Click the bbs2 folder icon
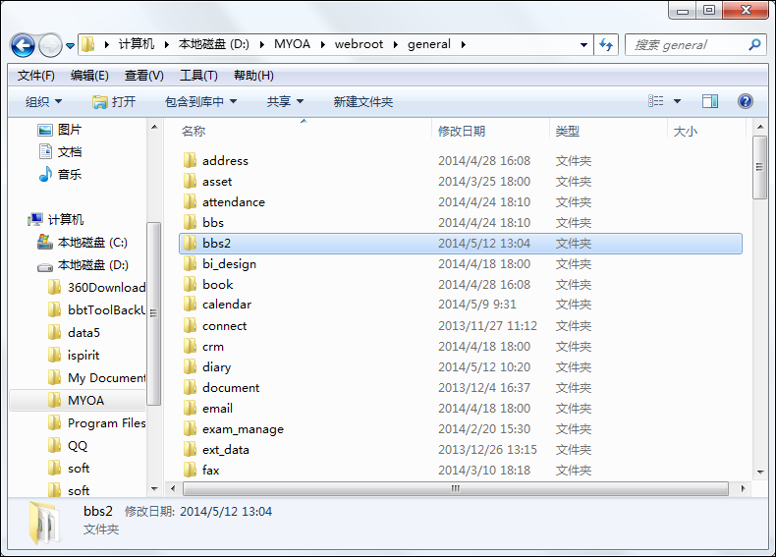The height and width of the screenshot is (557, 776). [190, 243]
